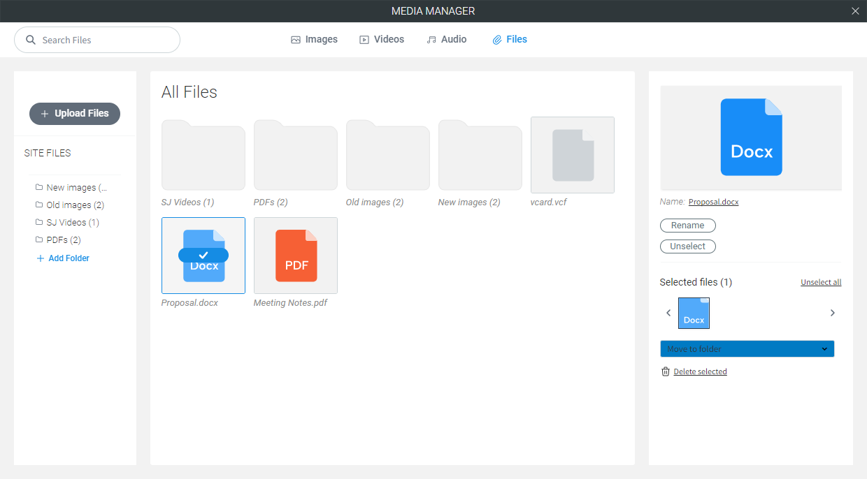Switch to the Images tab
Screen dimensions: 867x479
pyautogui.click(x=315, y=40)
